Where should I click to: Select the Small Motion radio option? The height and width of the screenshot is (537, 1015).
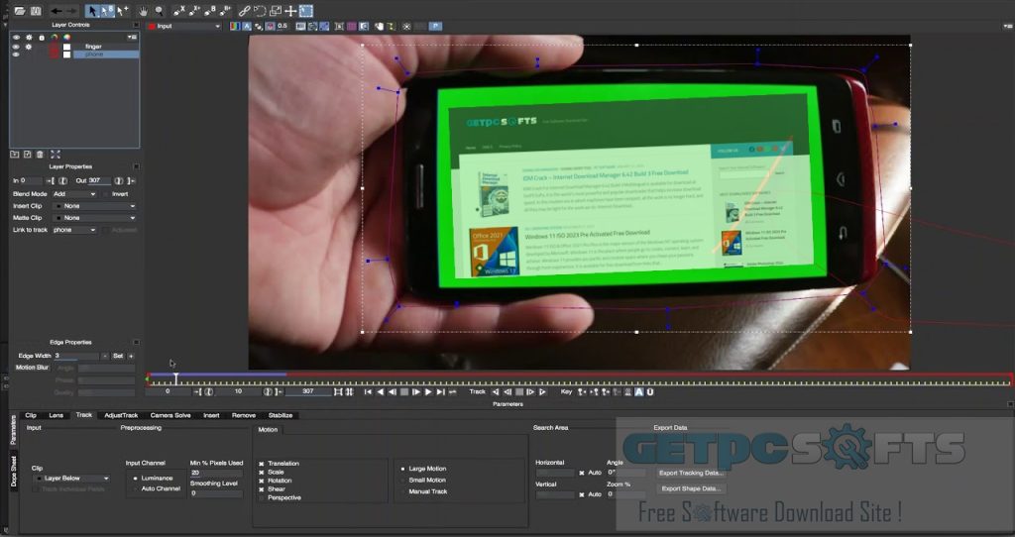[x=402, y=481]
